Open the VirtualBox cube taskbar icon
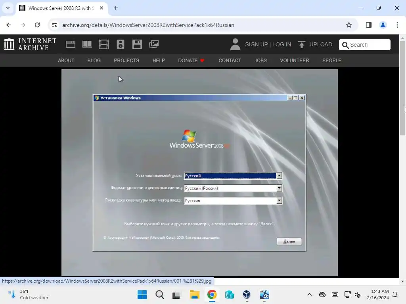This screenshot has height=304, width=406. point(247,294)
